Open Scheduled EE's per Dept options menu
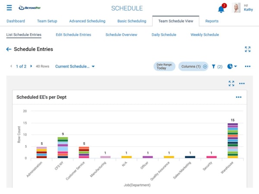The height and width of the screenshot is (194, 259). point(239,97)
